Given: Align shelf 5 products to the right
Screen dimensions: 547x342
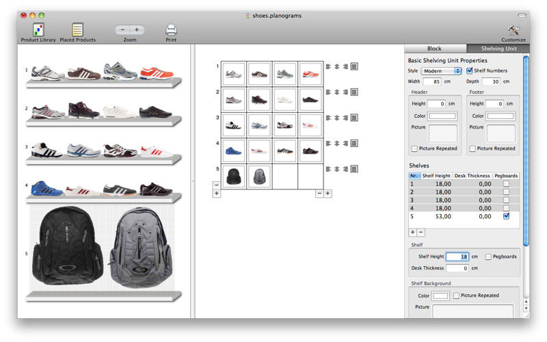Looking at the screenshot, I should tap(345, 169).
